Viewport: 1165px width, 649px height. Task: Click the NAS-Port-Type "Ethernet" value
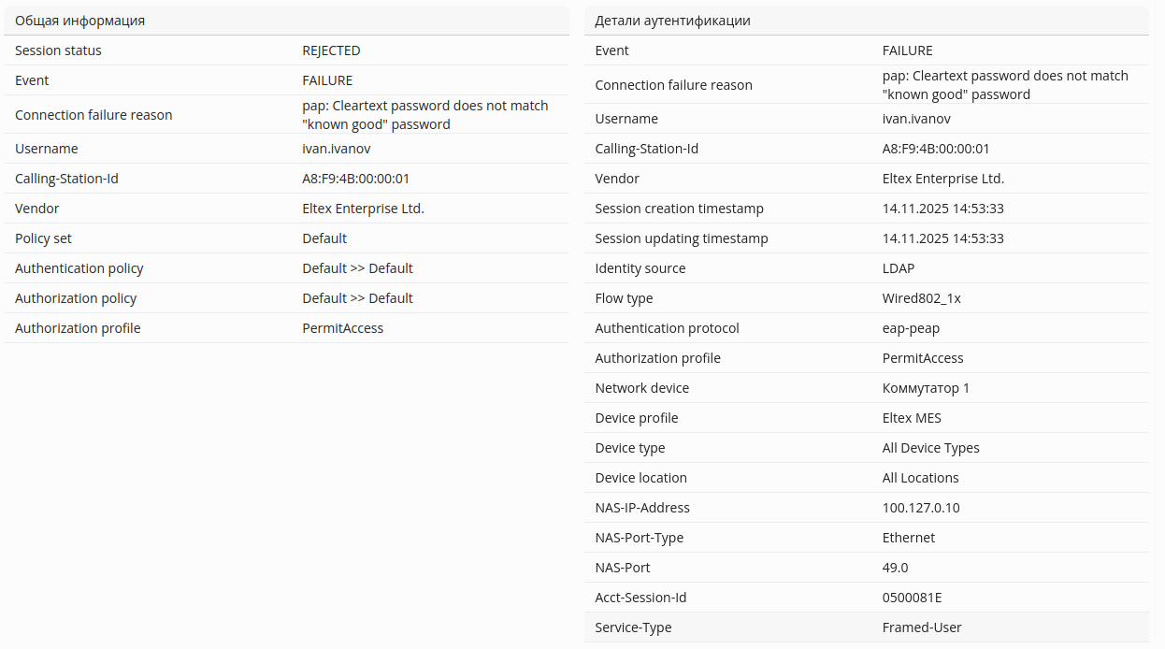pos(908,538)
